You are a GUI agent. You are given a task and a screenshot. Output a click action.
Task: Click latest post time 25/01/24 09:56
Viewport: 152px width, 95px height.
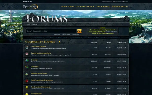pos(121,61)
